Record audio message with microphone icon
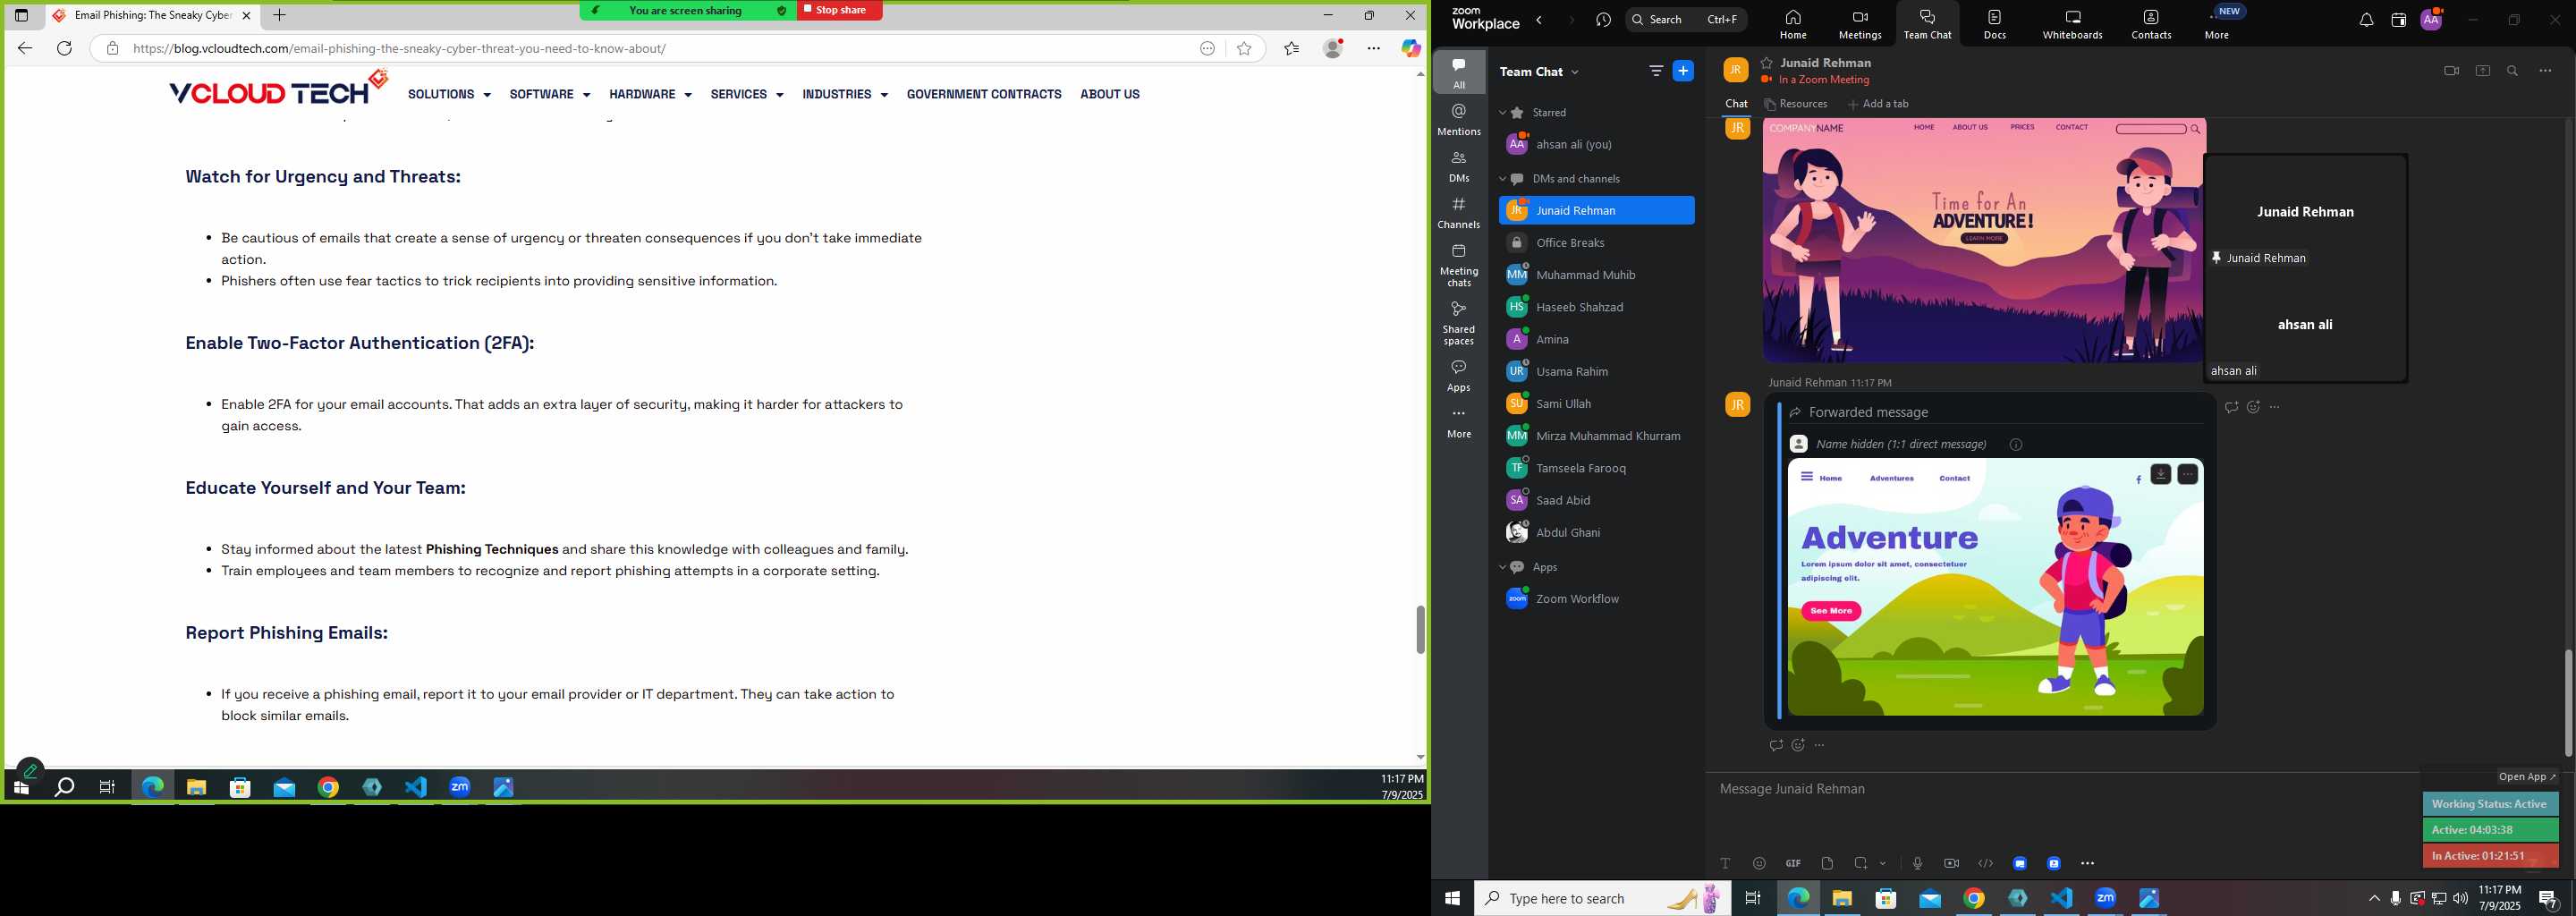 (x=1917, y=863)
